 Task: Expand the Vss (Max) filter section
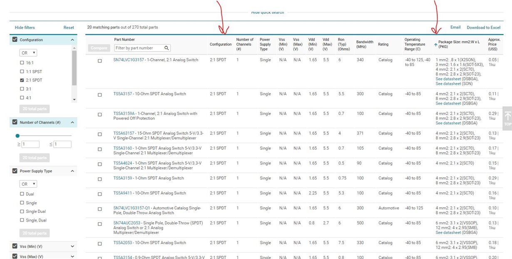click(x=72, y=257)
